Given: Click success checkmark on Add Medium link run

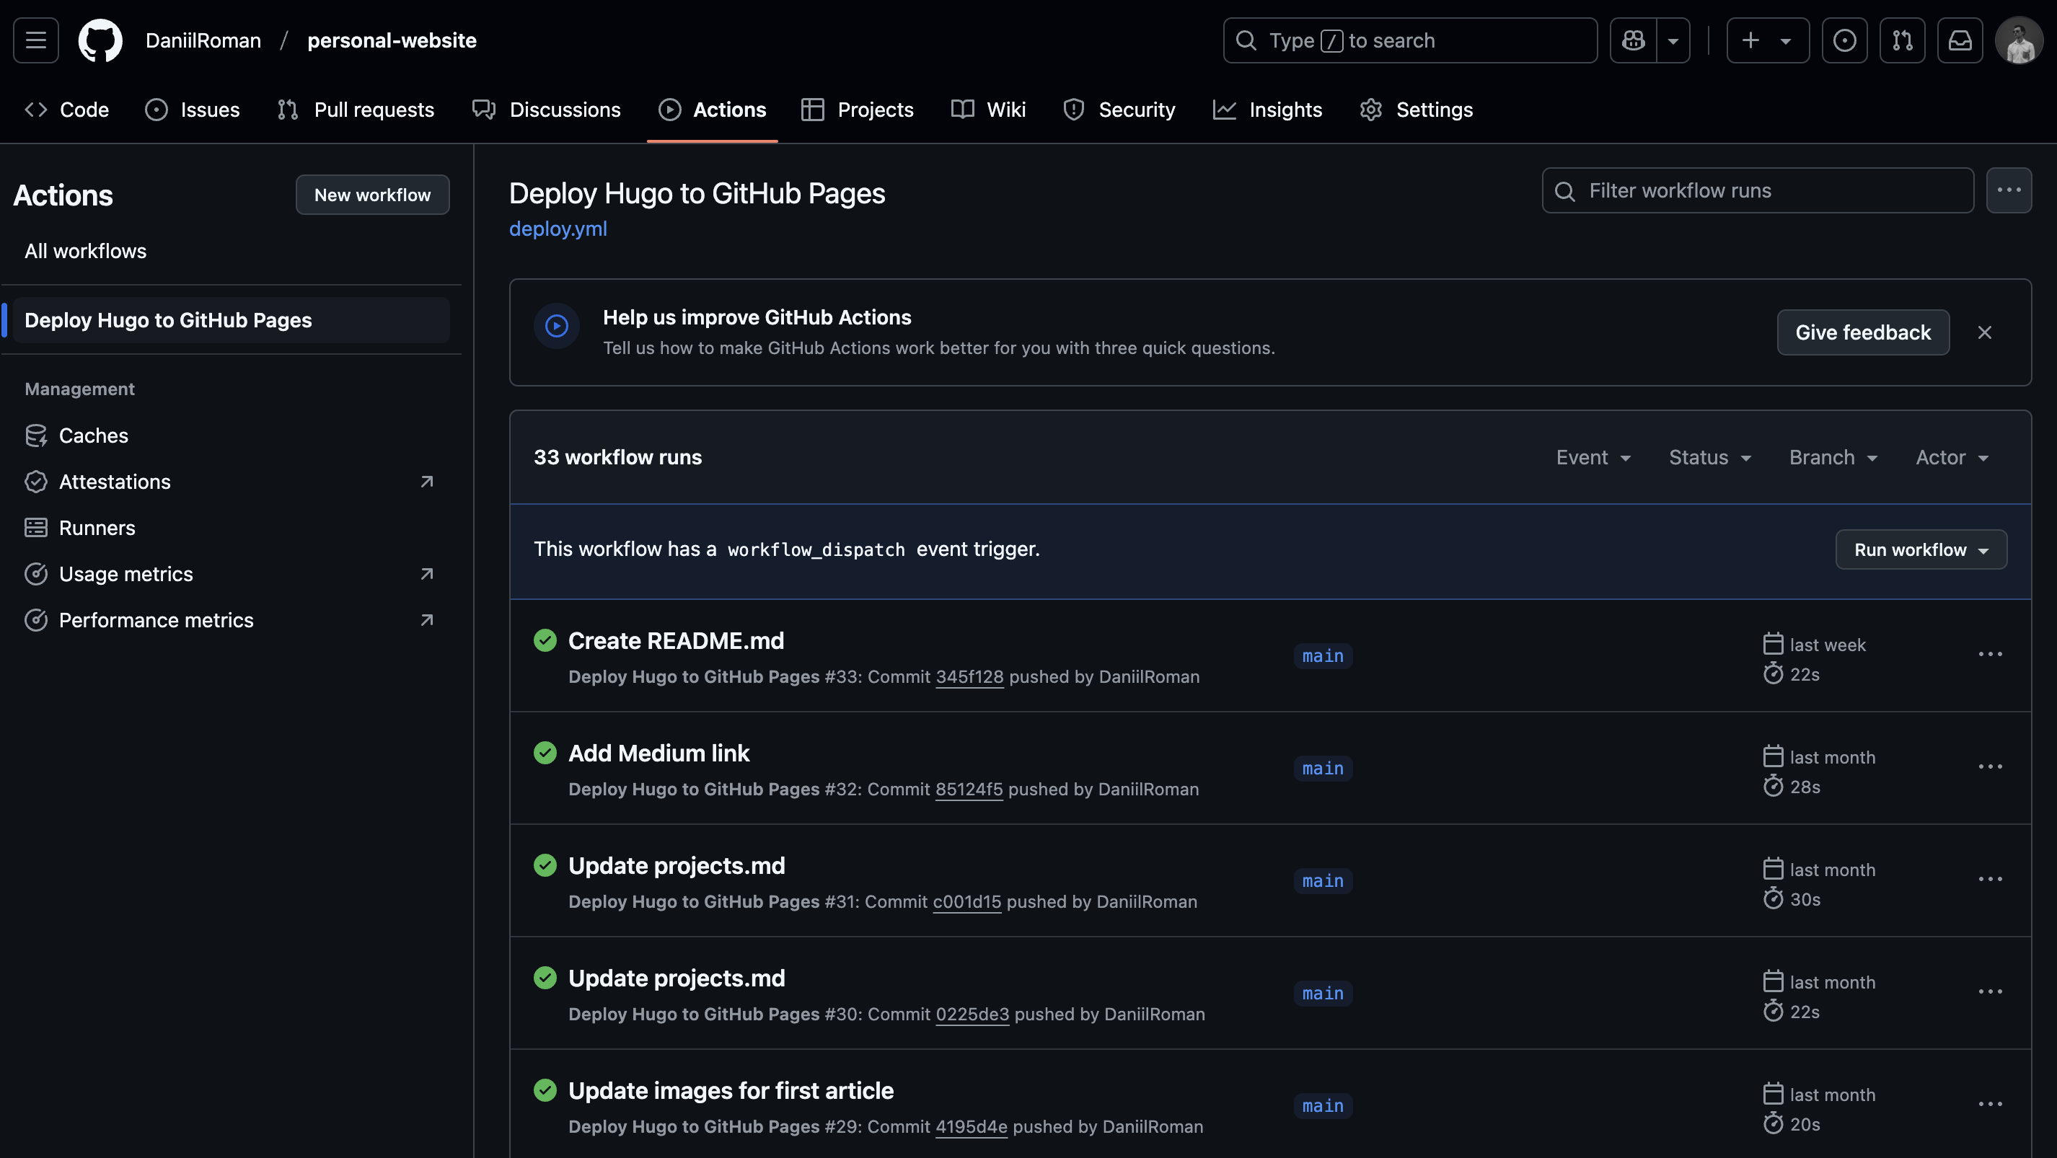Looking at the screenshot, I should 545,753.
